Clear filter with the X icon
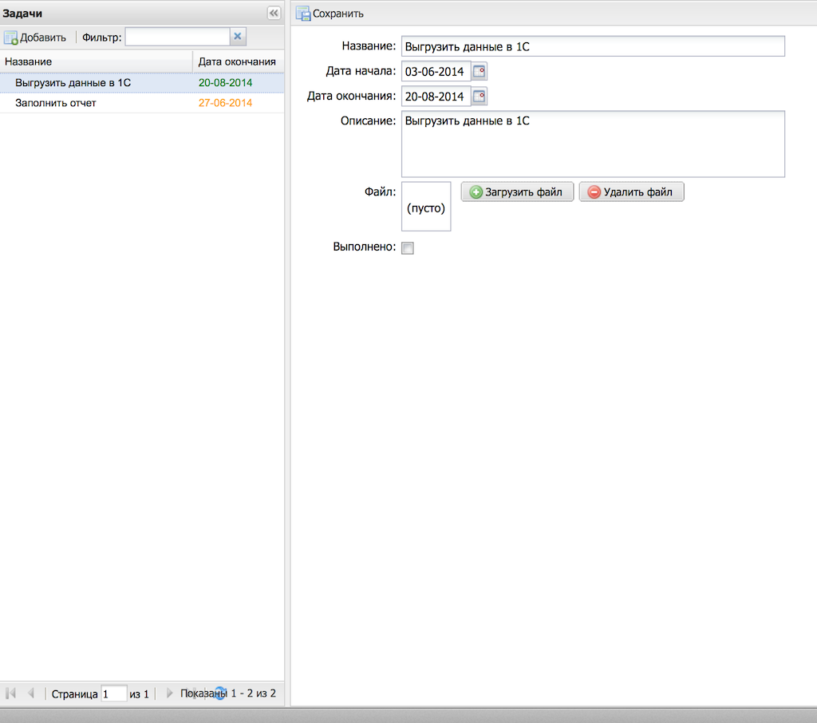 coord(238,37)
